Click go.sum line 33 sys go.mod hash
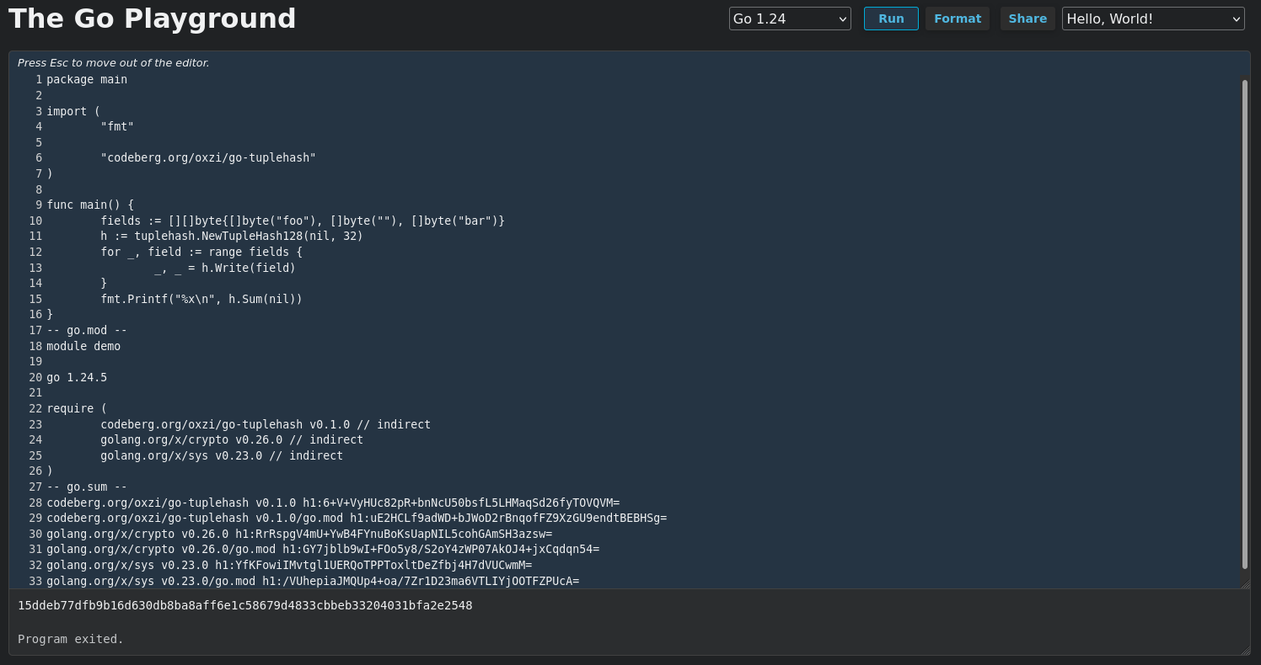 click(313, 581)
